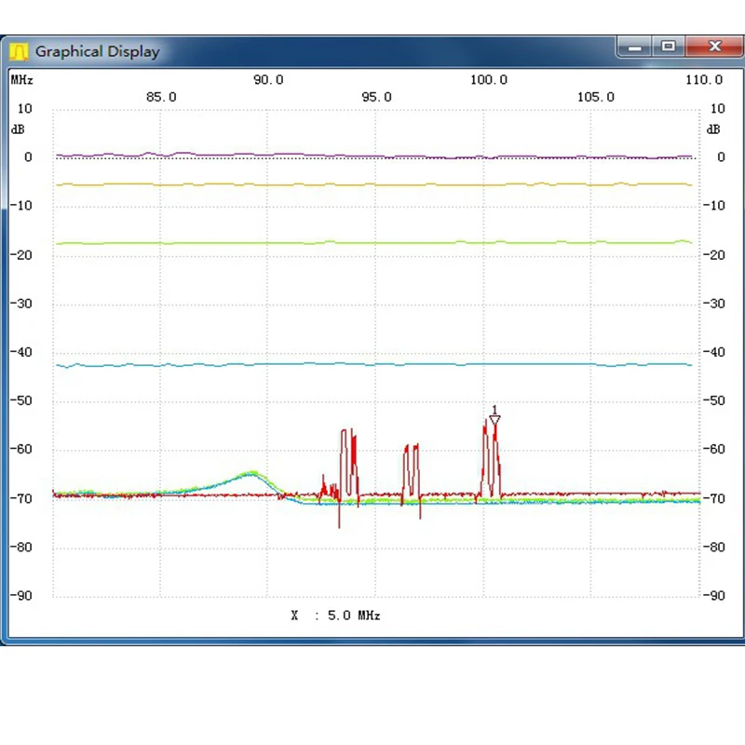745x745 pixels.
Task: Minimize the Graphical Display window
Action: tap(635, 47)
